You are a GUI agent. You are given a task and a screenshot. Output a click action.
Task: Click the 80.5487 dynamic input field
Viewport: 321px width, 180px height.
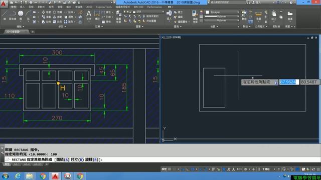[x=309, y=82]
